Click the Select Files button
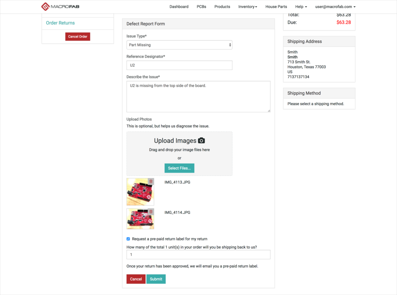The width and height of the screenshot is (397, 295). click(x=179, y=168)
